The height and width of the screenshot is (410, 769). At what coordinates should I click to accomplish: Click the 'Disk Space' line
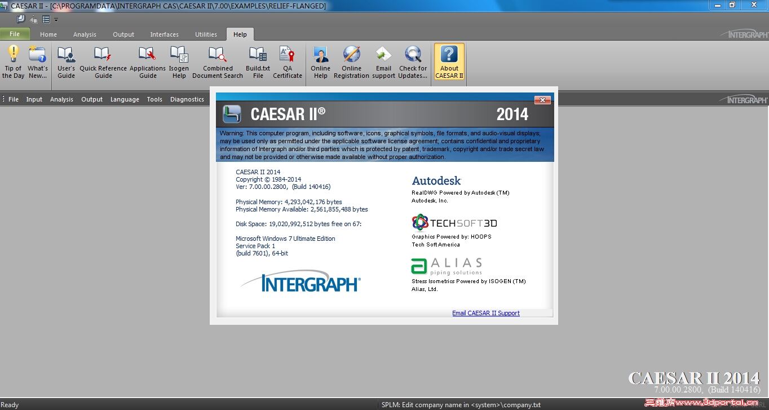[298, 224]
